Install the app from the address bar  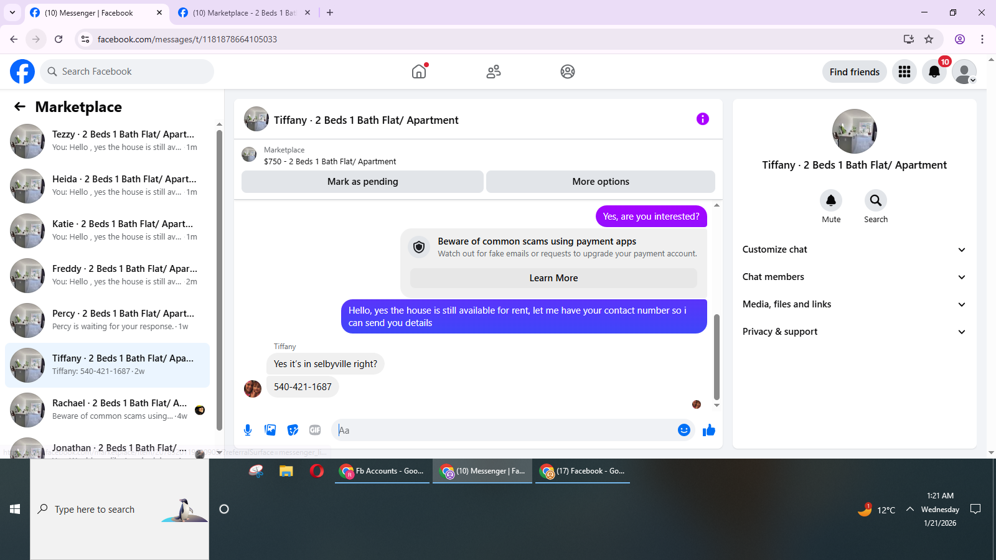909,39
